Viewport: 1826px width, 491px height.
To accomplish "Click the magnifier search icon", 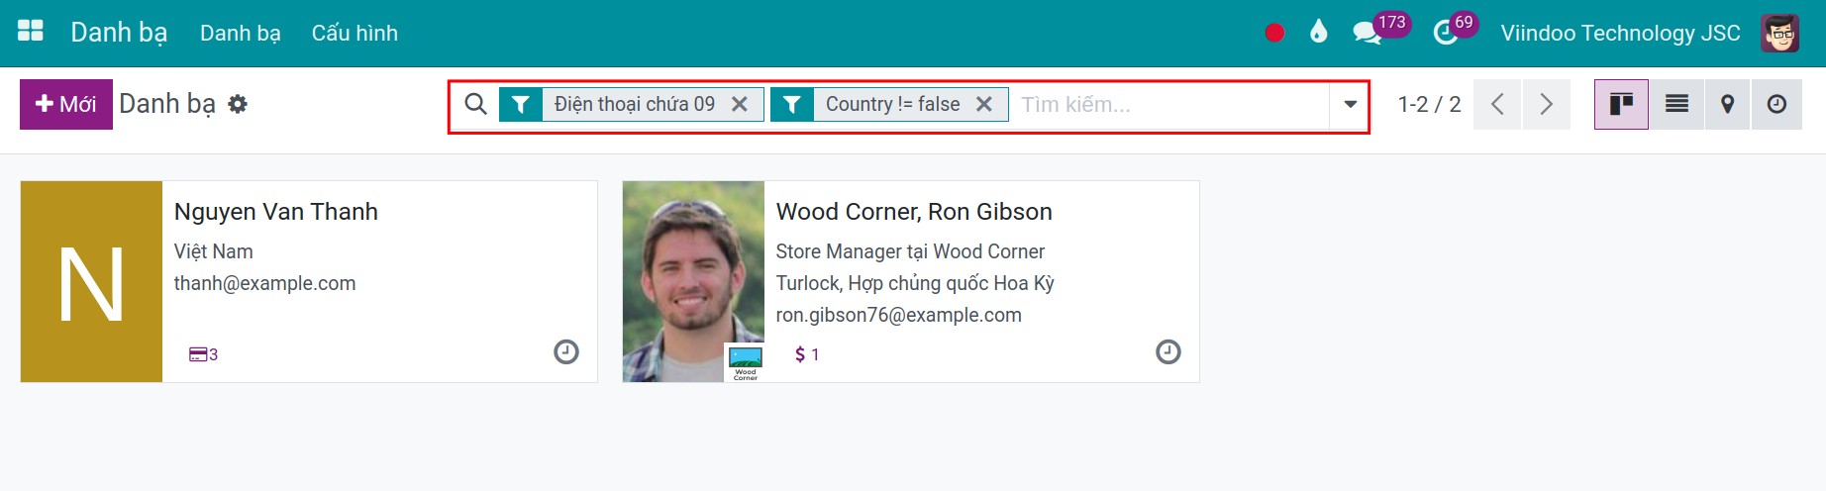I will coord(475,104).
